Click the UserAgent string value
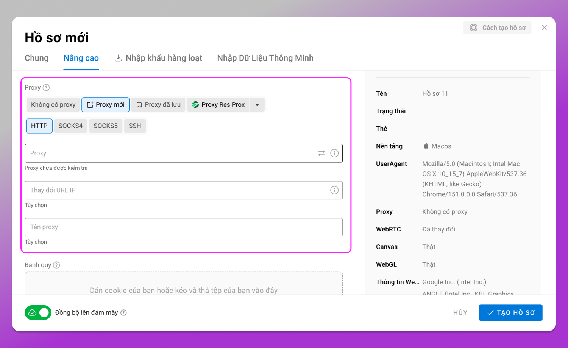Image resolution: width=568 pixels, height=348 pixels. pos(474,179)
